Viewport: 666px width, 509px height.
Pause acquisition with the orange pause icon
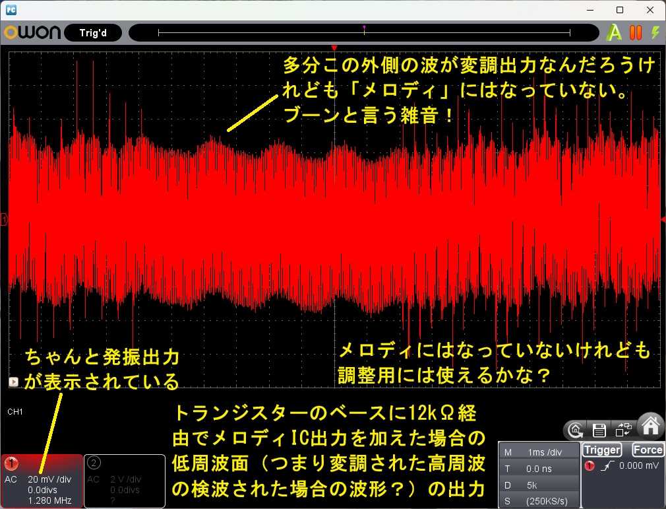click(x=636, y=32)
